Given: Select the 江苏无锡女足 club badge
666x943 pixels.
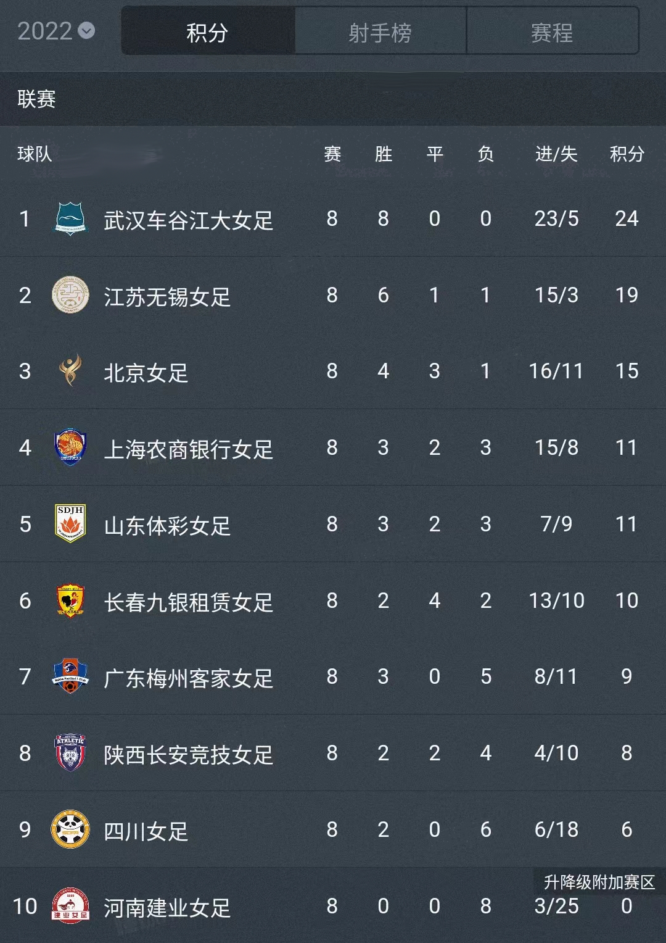Looking at the screenshot, I should (x=70, y=295).
